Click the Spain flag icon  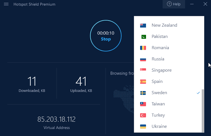(x=143, y=81)
